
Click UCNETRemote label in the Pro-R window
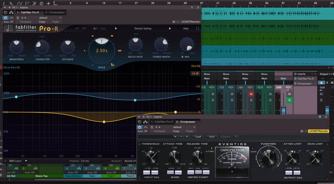click(x=190, y=22)
